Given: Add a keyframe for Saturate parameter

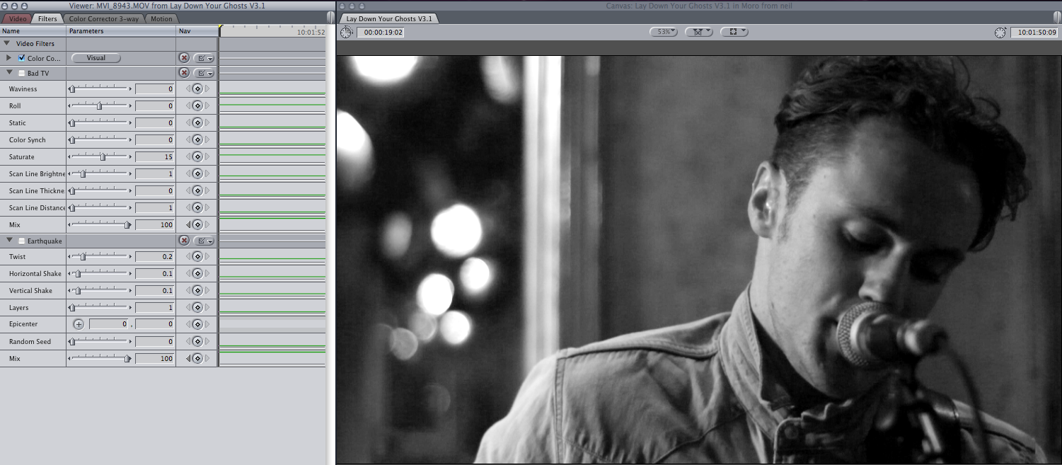Looking at the screenshot, I should point(197,157).
